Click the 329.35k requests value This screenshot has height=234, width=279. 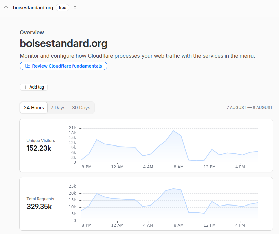coord(39,207)
